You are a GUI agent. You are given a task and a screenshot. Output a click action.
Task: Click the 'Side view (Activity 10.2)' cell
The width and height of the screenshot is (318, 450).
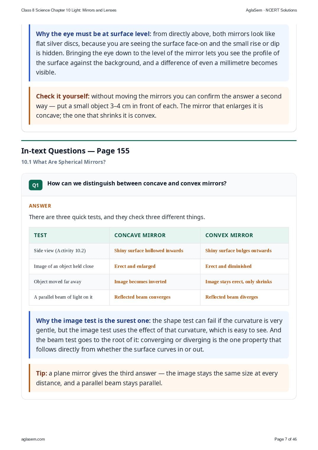click(69, 251)
